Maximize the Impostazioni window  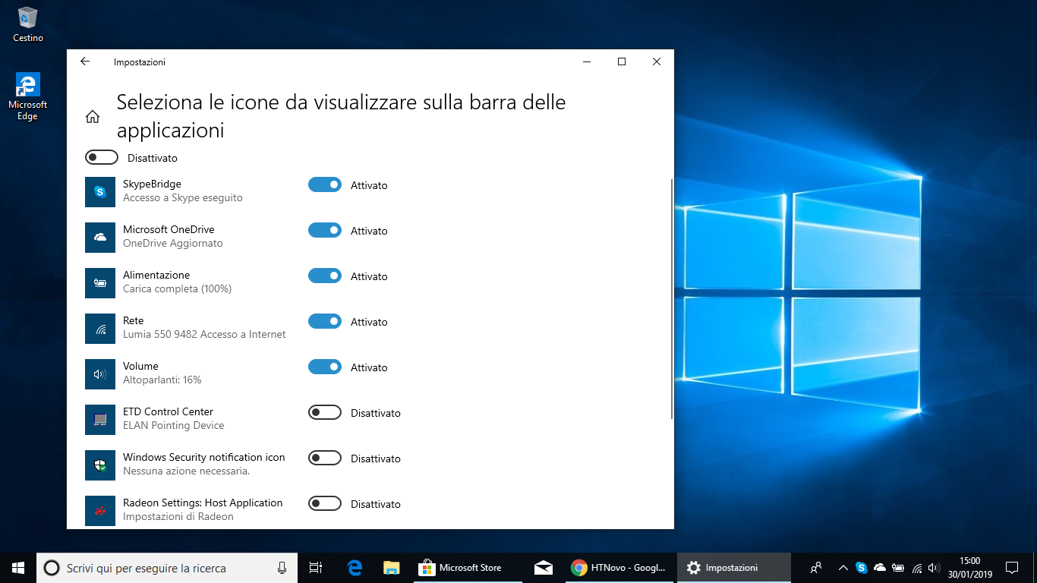(622, 62)
